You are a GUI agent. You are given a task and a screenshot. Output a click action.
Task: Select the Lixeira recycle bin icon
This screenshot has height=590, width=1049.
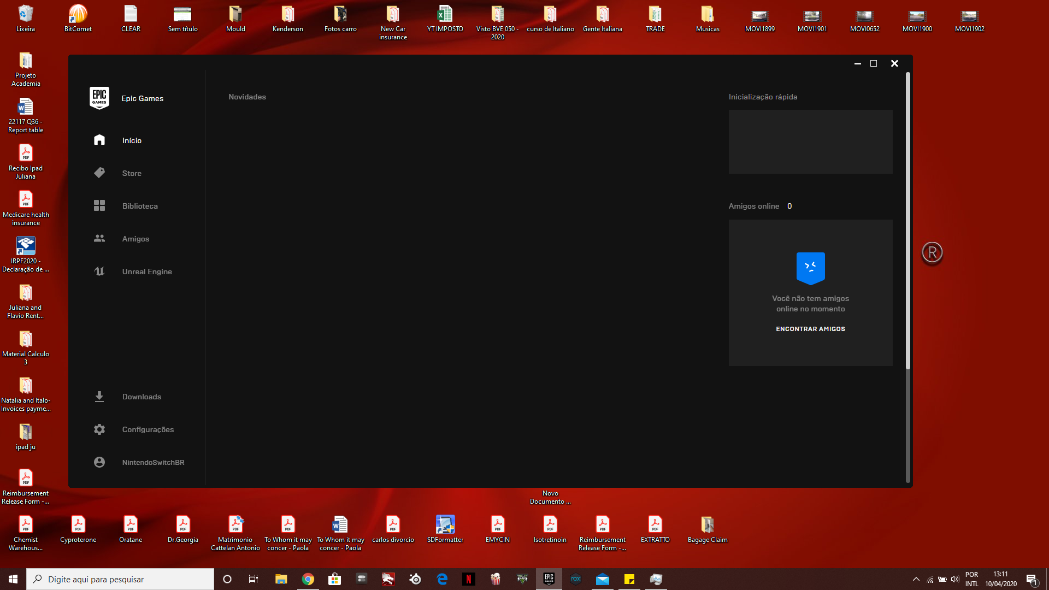pyautogui.click(x=26, y=19)
